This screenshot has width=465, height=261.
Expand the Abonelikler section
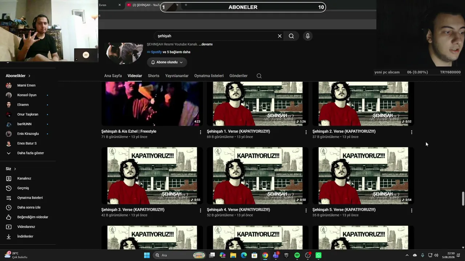click(x=18, y=76)
